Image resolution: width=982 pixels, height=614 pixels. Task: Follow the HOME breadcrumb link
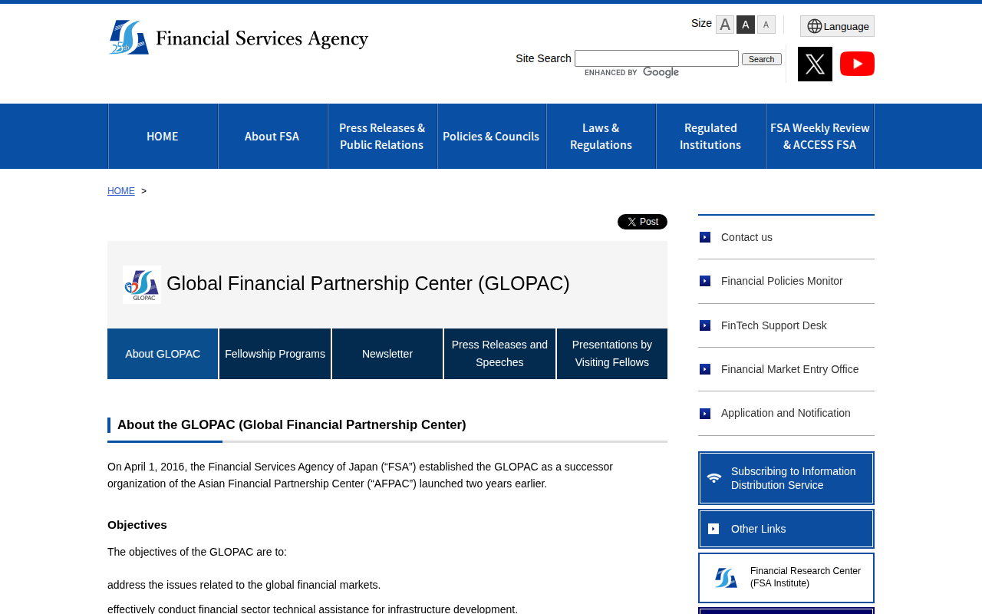click(121, 191)
